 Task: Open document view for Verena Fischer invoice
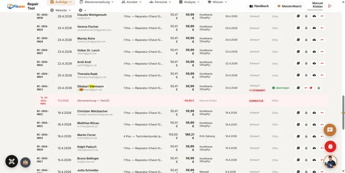[298, 28]
